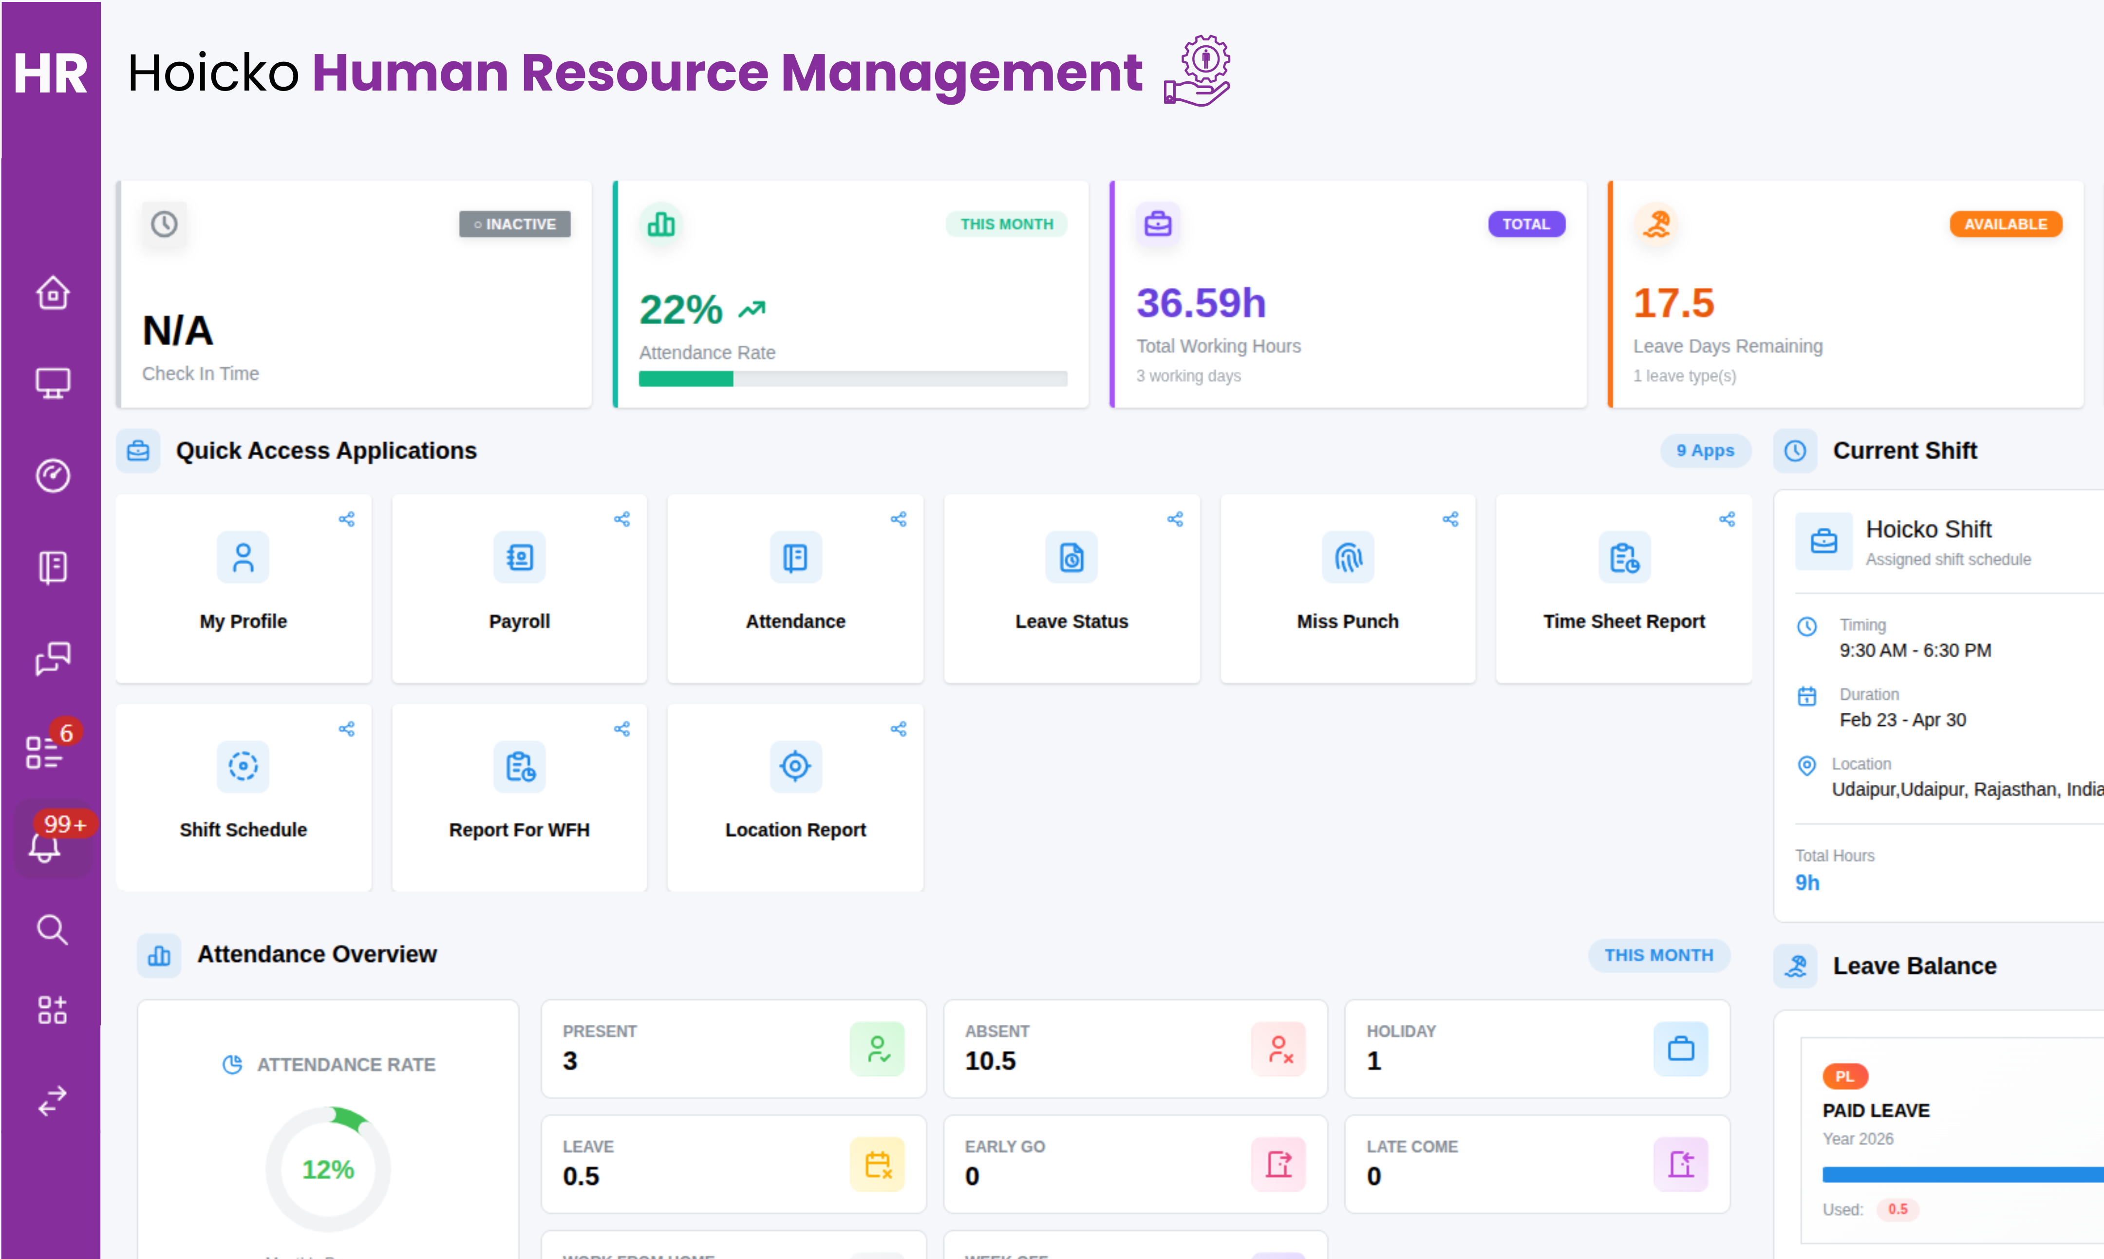Click share icon on Payroll card
The image size is (2104, 1259).
click(622, 519)
